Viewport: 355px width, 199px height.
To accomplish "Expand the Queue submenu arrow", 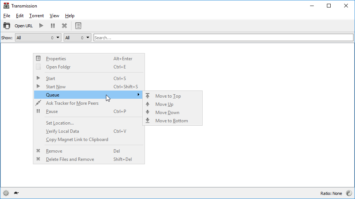I will point(138,95).
